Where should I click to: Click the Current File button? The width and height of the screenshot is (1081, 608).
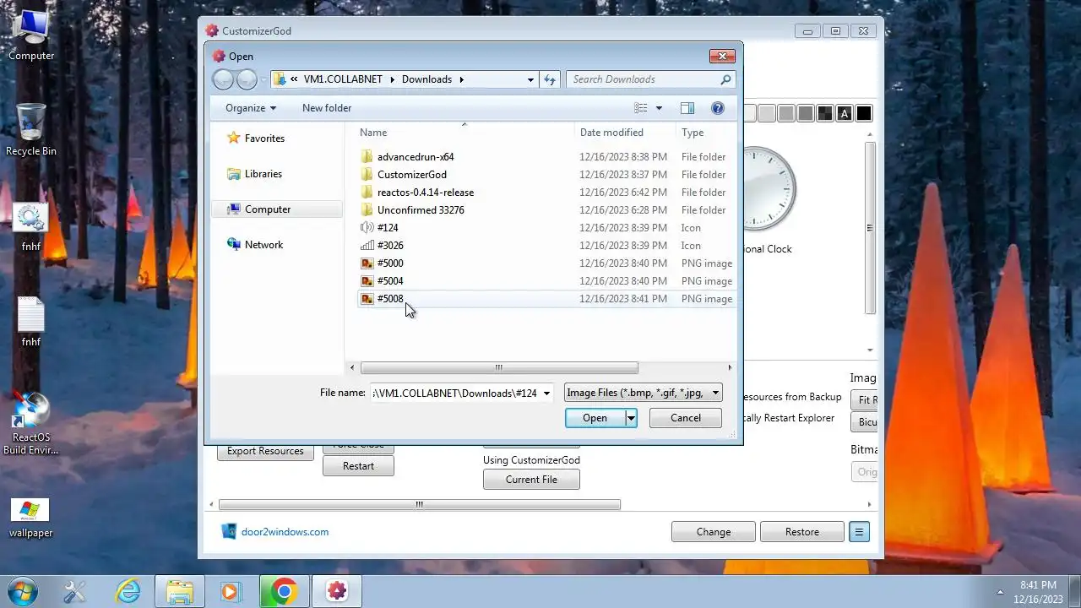(531, 480)
